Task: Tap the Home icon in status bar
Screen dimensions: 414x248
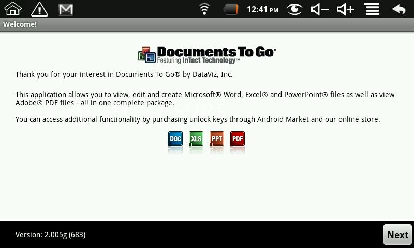Action: [x=13, y=9]
